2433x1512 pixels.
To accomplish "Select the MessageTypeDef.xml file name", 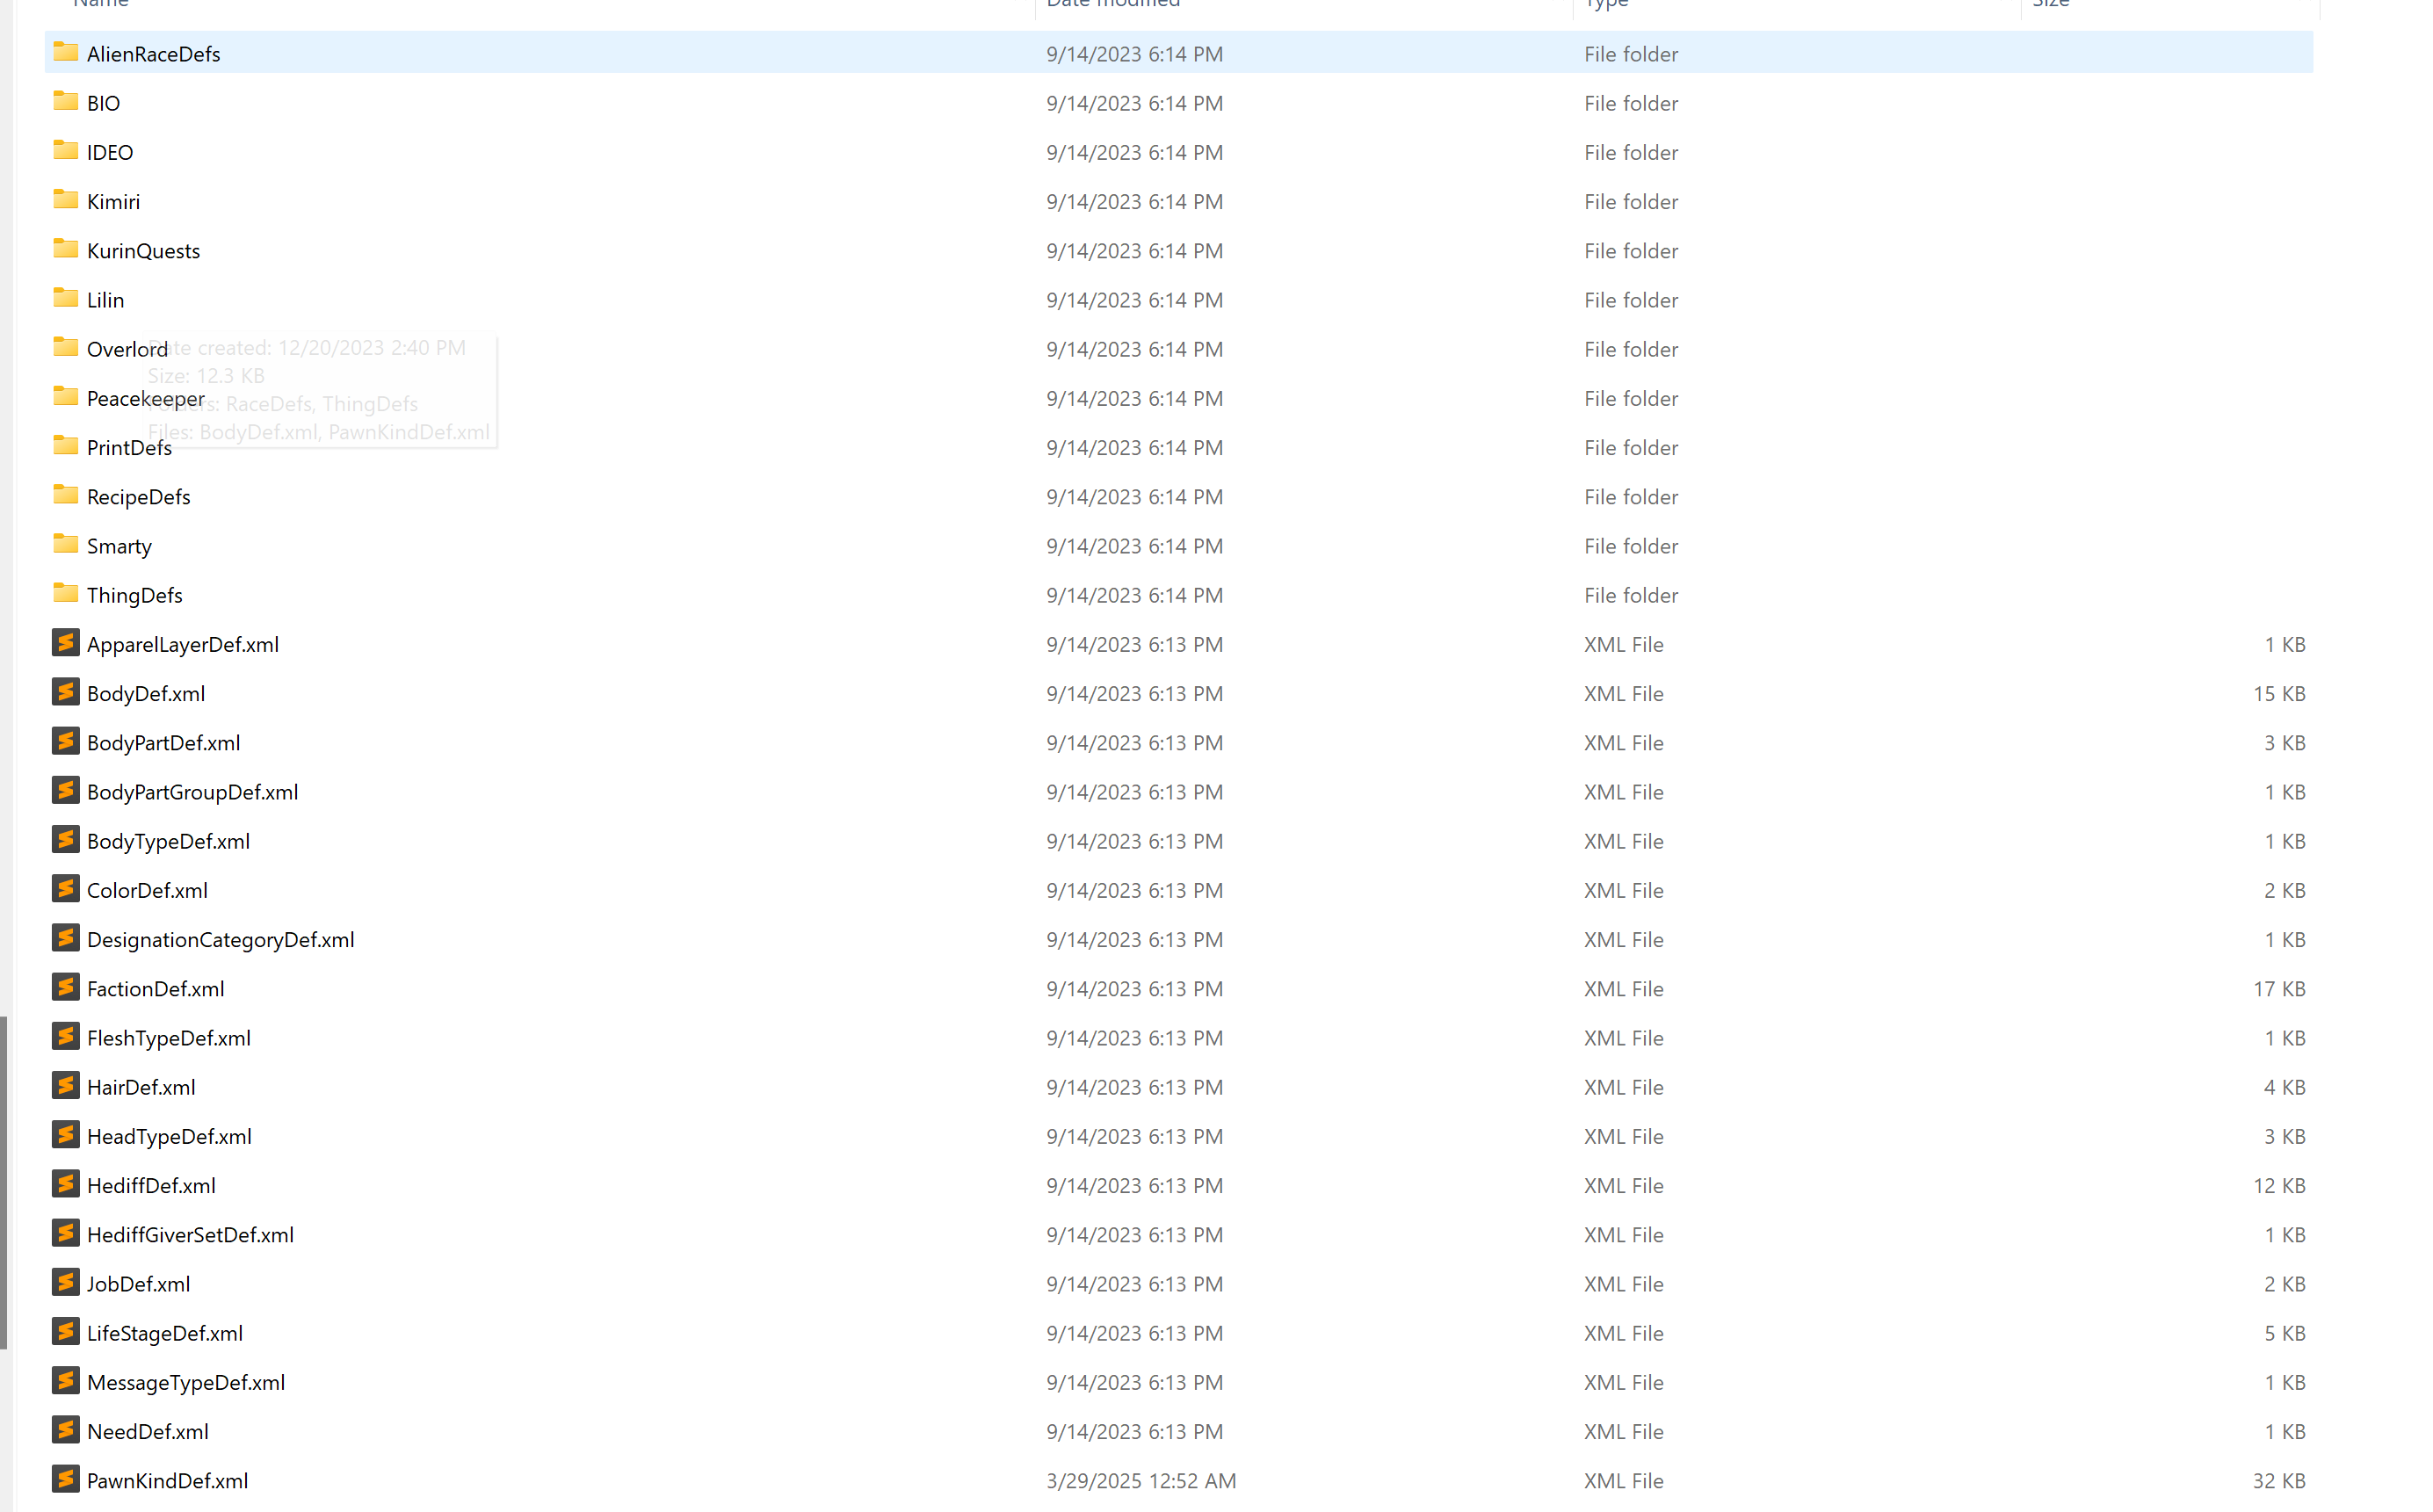I will [x=186, y=1382].
